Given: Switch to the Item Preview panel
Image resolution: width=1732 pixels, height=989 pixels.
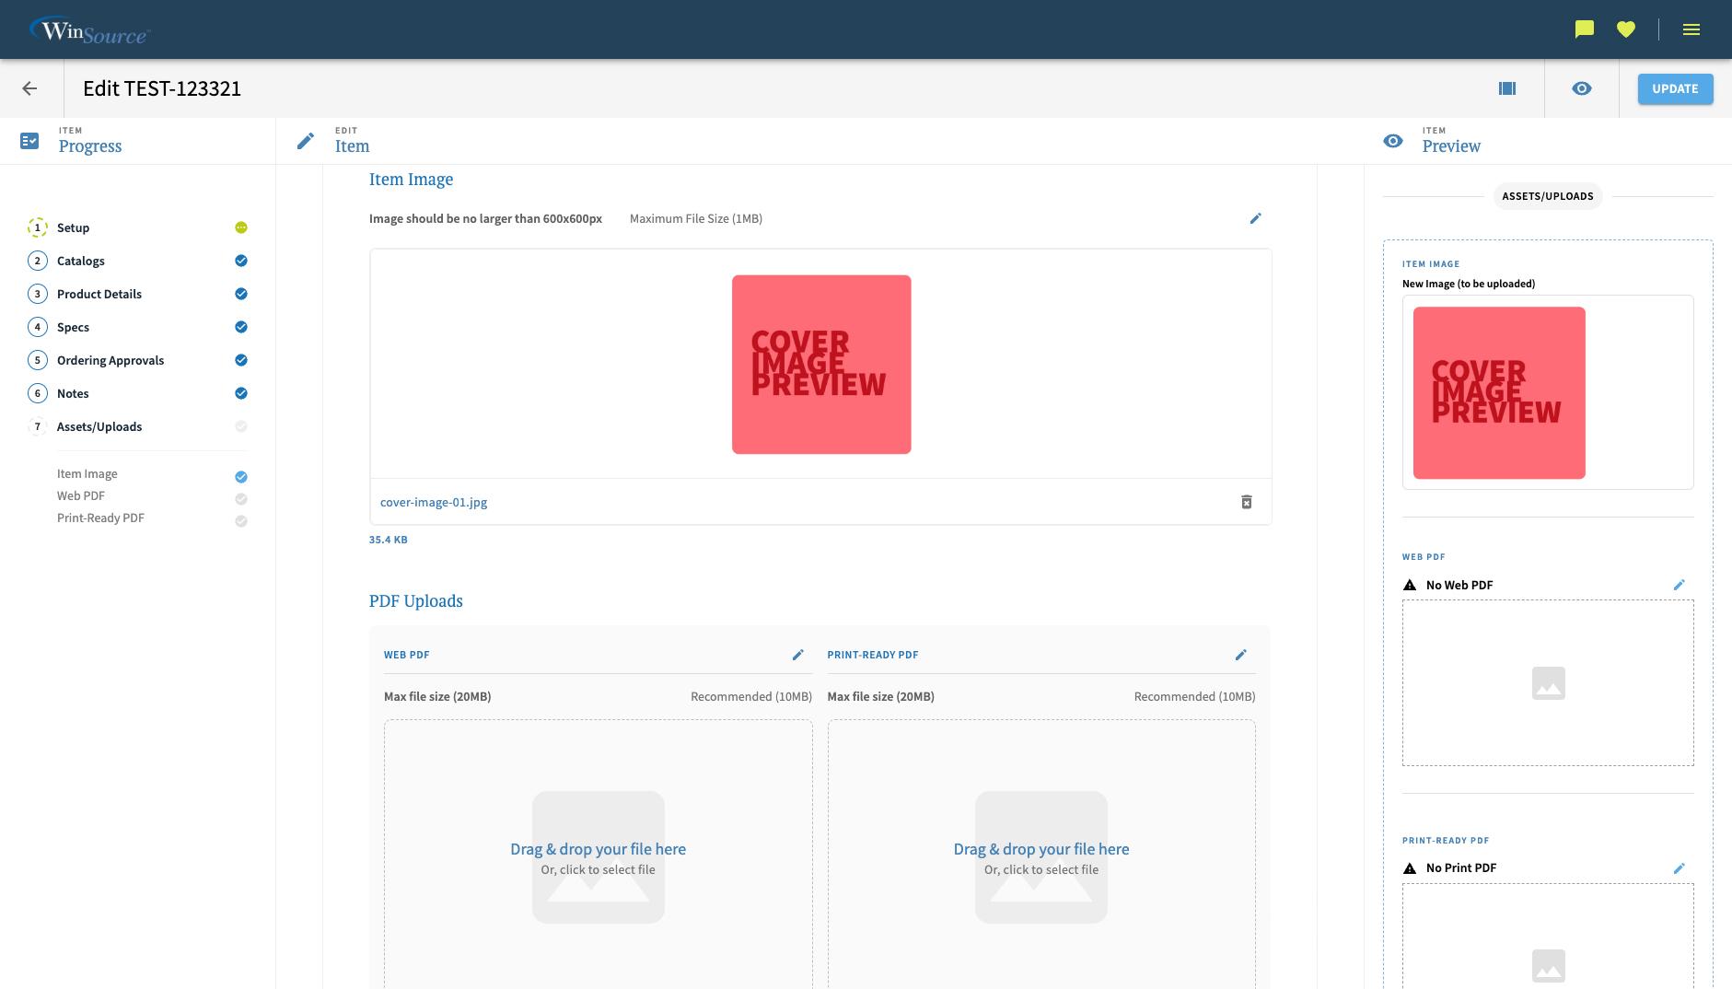Looking at the screenshot, I should 1451,145.
